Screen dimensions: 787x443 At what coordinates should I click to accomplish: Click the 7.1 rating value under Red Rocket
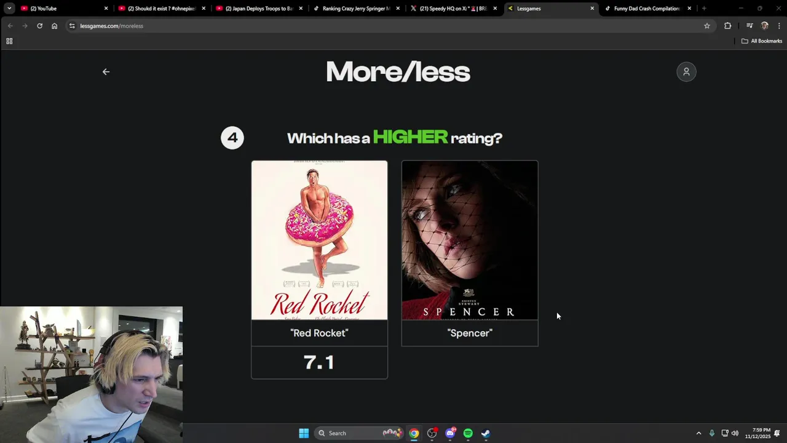319,362
